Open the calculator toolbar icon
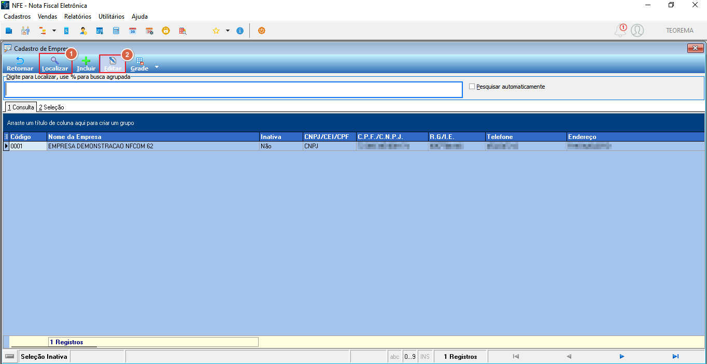This screenshot has height=364, width=707. 116,31
